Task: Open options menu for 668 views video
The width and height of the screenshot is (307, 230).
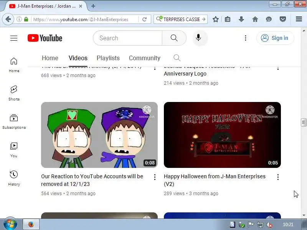Action: 155,68
